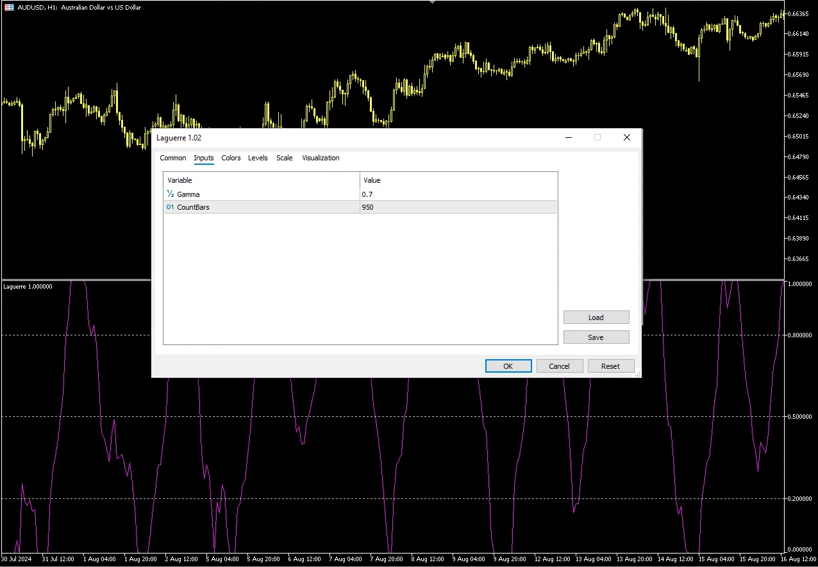Click the 30 Jul 2024 date label
The height and width of the screenshot is (567, 818).
[x=17, y=559]
